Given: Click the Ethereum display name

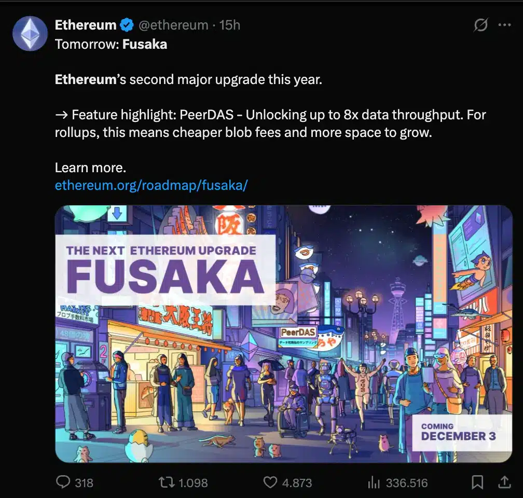Looking at the screenshot, I should pos(86,25).
